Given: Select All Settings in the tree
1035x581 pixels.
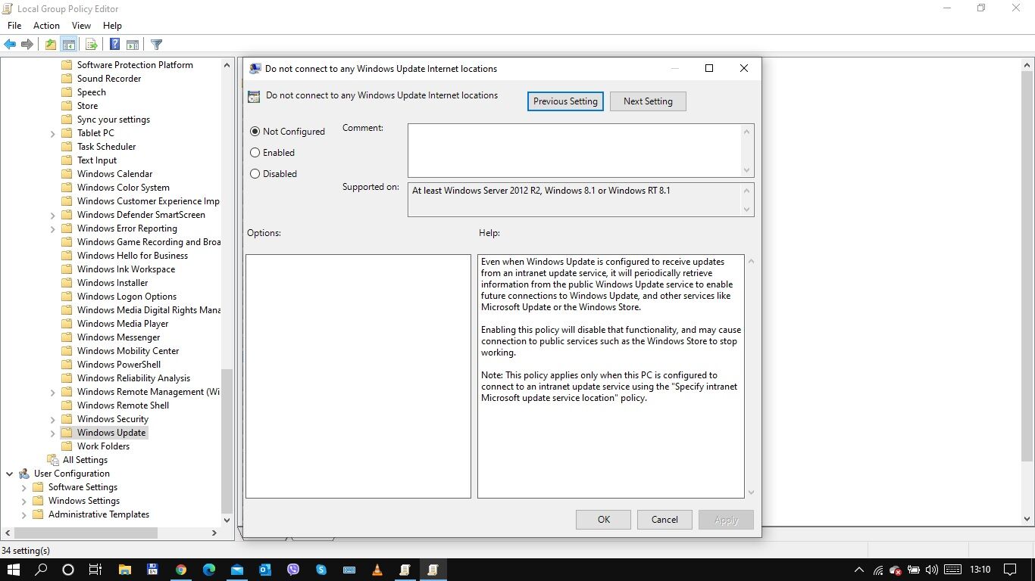Looking at the screenshot, I should tap(85, 460).
